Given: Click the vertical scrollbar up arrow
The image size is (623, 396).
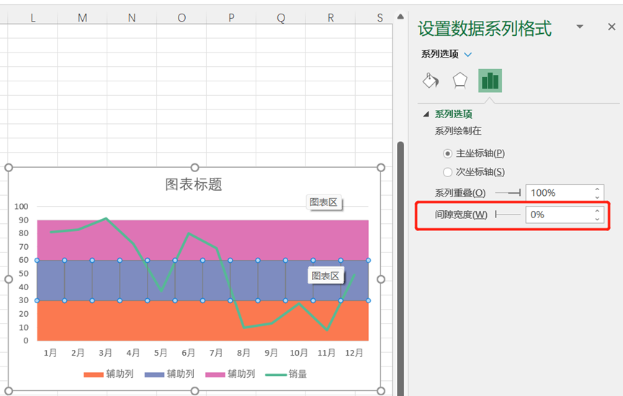Looking at the screenshot, I should tap(400, 17).
